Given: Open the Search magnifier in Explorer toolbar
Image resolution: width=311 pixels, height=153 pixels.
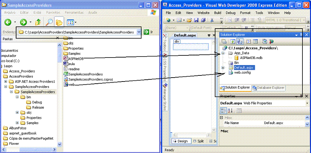Looking at the screenshot, I should pos(49,22).
